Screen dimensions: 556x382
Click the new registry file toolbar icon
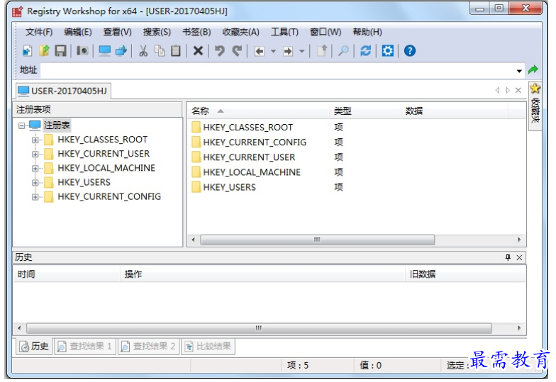pos(27,51)
